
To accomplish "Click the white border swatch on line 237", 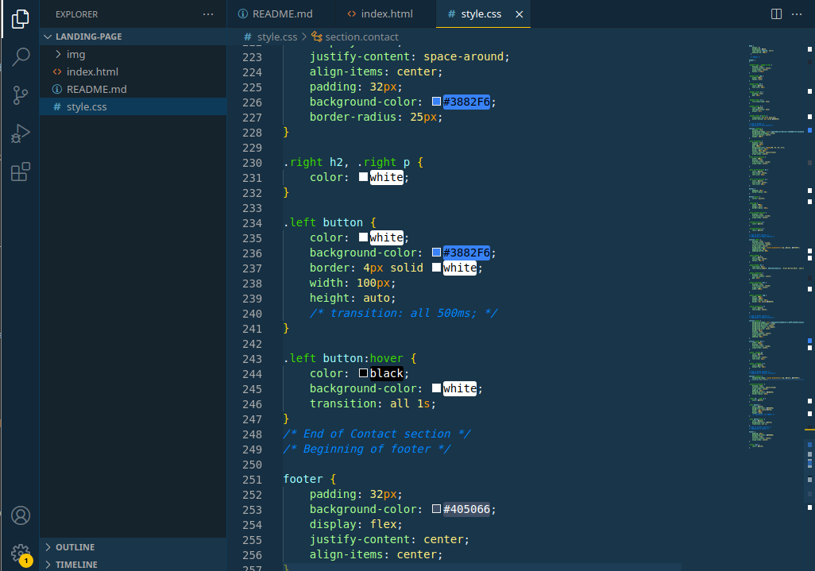I will click(437, 267).
